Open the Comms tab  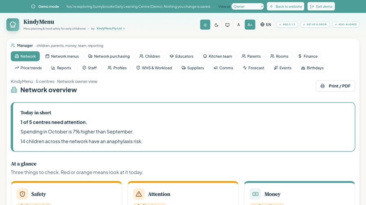click(223, 68)
